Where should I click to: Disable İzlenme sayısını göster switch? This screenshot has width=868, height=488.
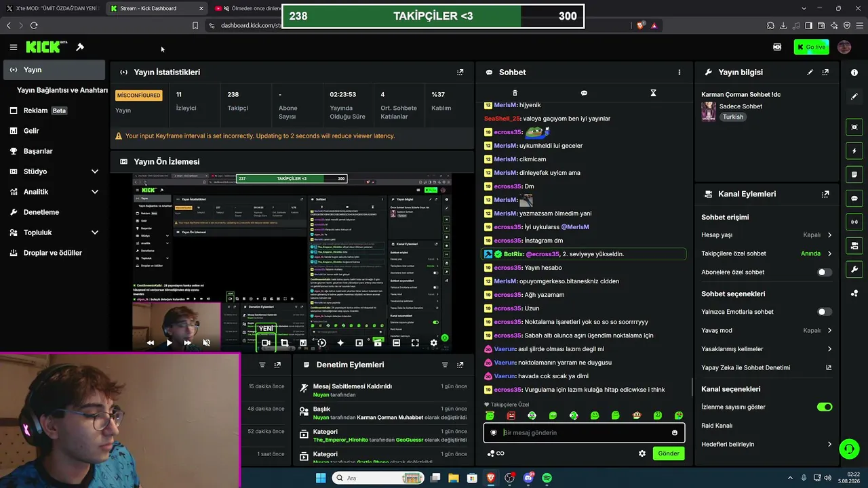click(825, 407)
